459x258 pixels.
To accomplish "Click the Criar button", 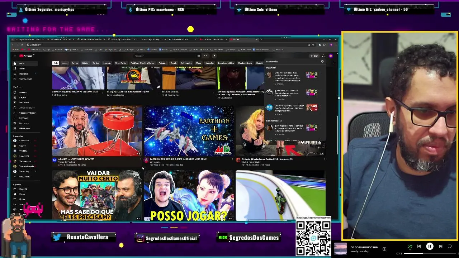I will (x=314, y=56).
